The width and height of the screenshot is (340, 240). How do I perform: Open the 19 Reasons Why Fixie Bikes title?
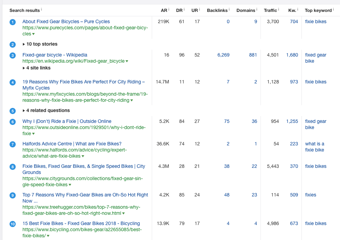[84, 85]
